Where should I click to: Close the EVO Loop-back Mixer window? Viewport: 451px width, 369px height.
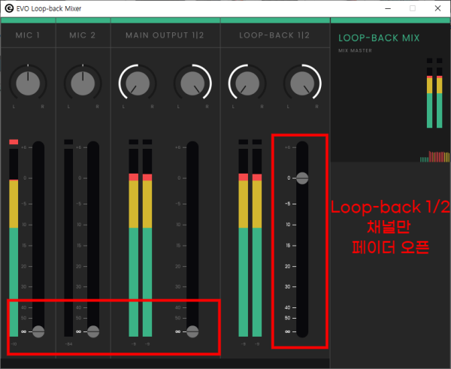437,8
